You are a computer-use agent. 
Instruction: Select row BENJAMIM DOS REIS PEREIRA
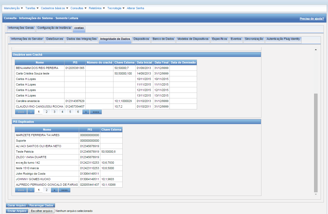click(106, 68)
